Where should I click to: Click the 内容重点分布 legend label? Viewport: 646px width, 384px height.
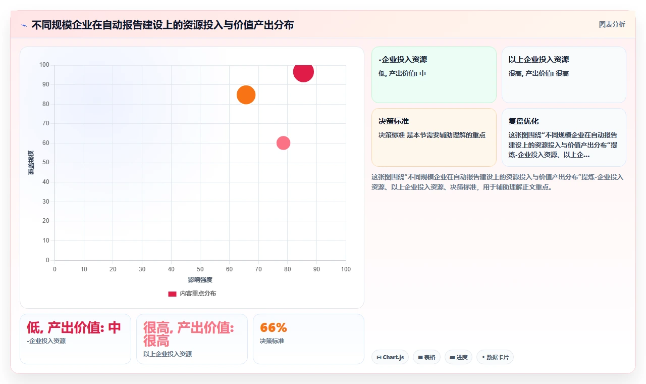(198, 294)
